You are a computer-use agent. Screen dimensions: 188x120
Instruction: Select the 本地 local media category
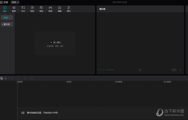[7, 17]
